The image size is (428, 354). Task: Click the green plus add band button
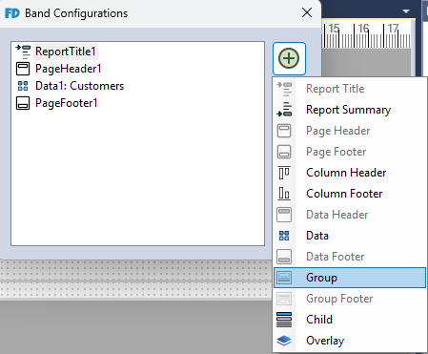coord(289,58)
